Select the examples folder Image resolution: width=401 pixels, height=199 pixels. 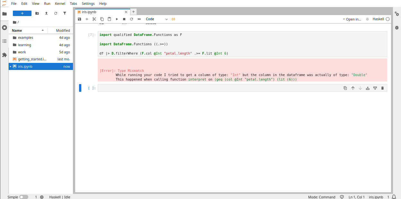tap(41, 38)
